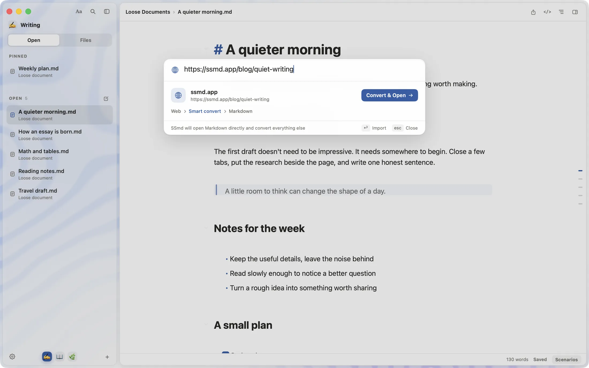Open the font settings Aa icon
Viewport: 589px width, 368px height.
79,12
